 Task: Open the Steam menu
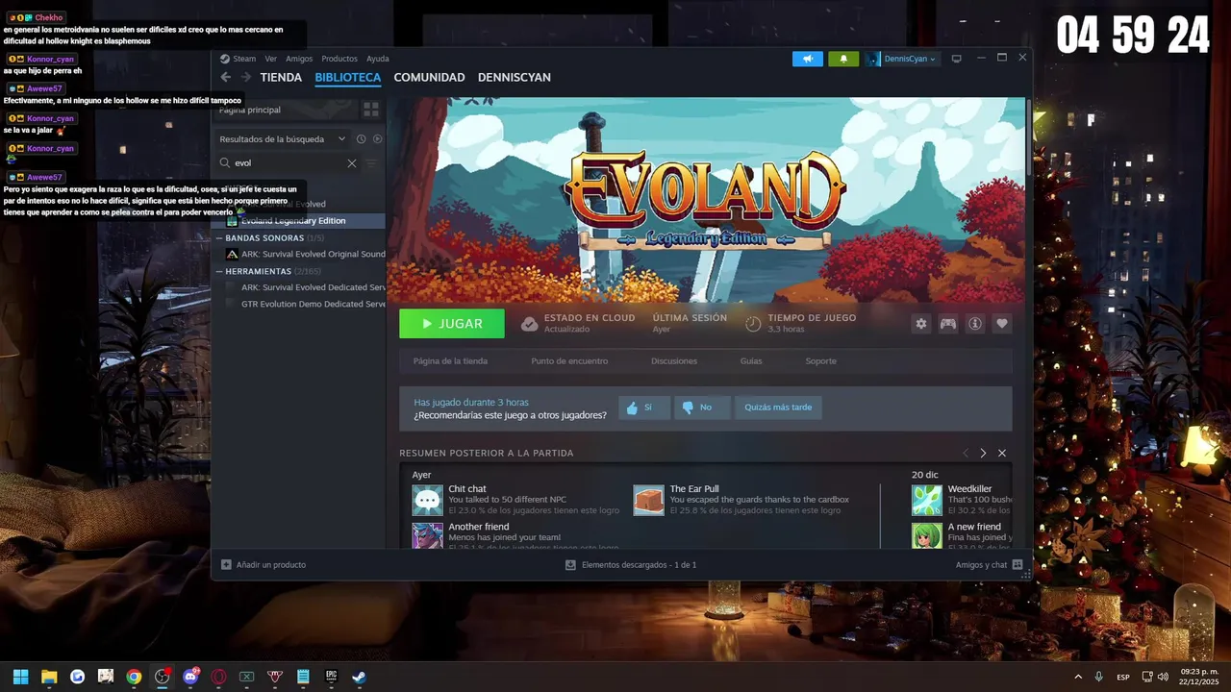coord(244,59)
